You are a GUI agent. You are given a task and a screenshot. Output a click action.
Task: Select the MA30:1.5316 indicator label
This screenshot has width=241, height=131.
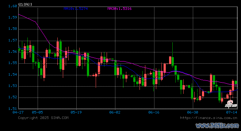(x=119, y=9)
